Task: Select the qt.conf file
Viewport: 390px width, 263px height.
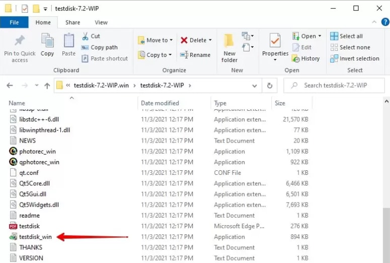Action: click(29, 173)
